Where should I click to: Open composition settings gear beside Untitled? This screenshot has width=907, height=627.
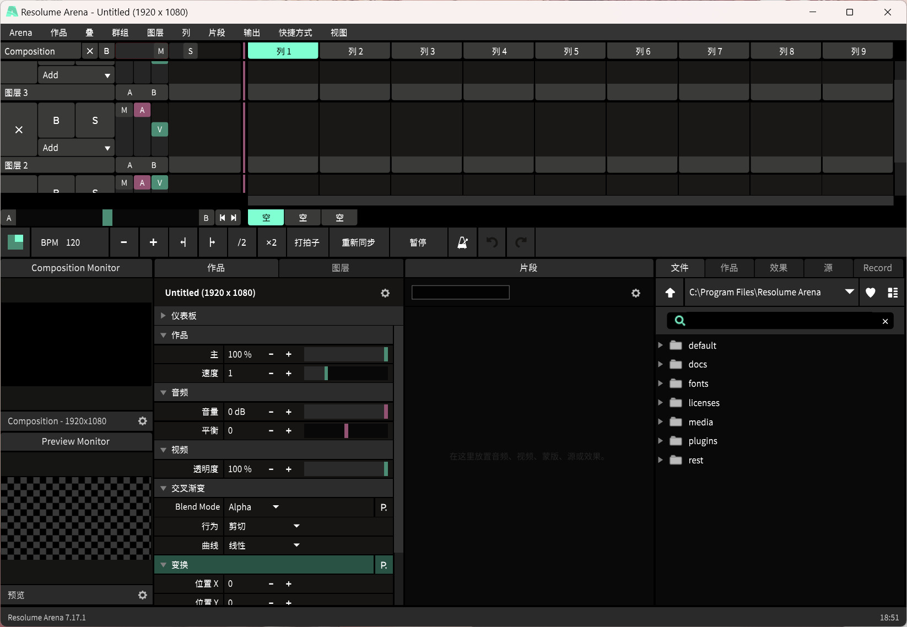385,293
